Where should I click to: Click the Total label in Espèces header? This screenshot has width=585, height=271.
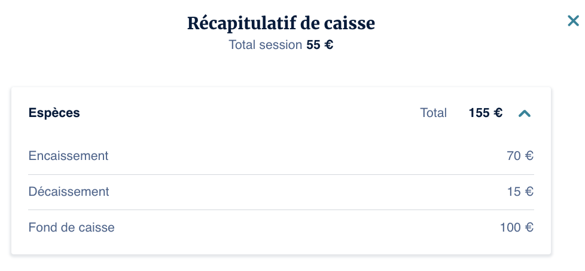pos(433,113)
